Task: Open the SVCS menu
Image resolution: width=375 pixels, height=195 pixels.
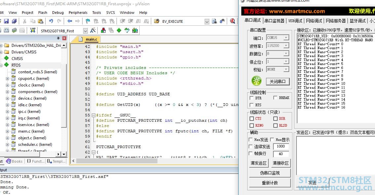Action: (x=111, y=13)
